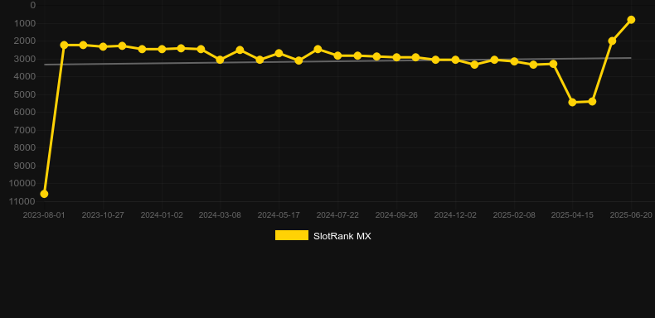Select the data point above 2024-05-17
Image resolution: width=655 pixels, height=318 pixels.
(x=279, y=54)
